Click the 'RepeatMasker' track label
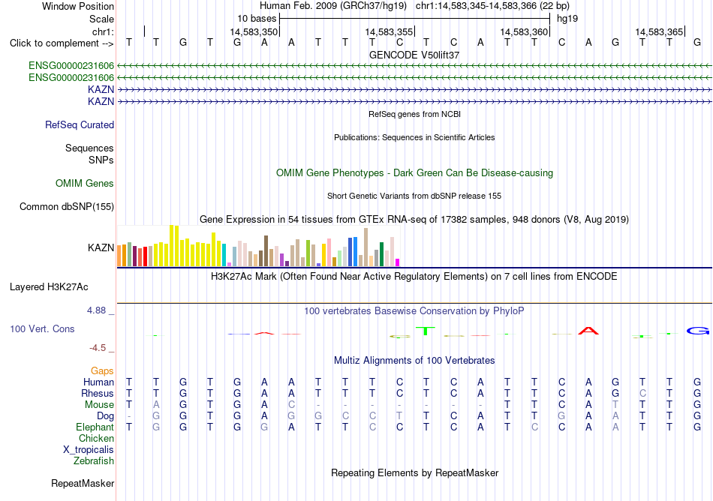The width and height of the screenshot is (713, 501). coord(83,483)
